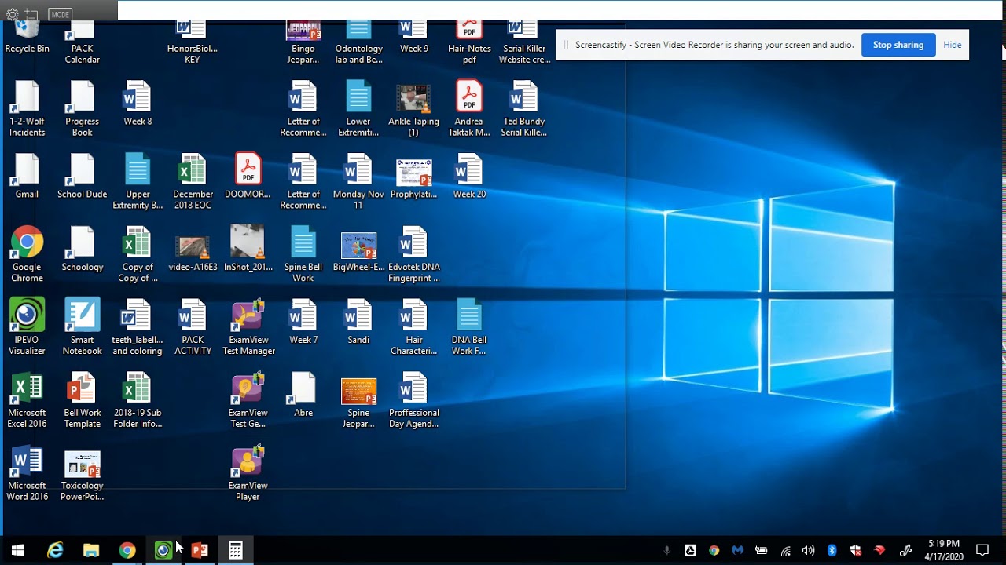Select the BigWheel-E... presentation file

[x=358, y=250]
